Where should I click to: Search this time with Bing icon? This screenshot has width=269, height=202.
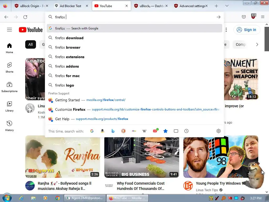(113, 131)
